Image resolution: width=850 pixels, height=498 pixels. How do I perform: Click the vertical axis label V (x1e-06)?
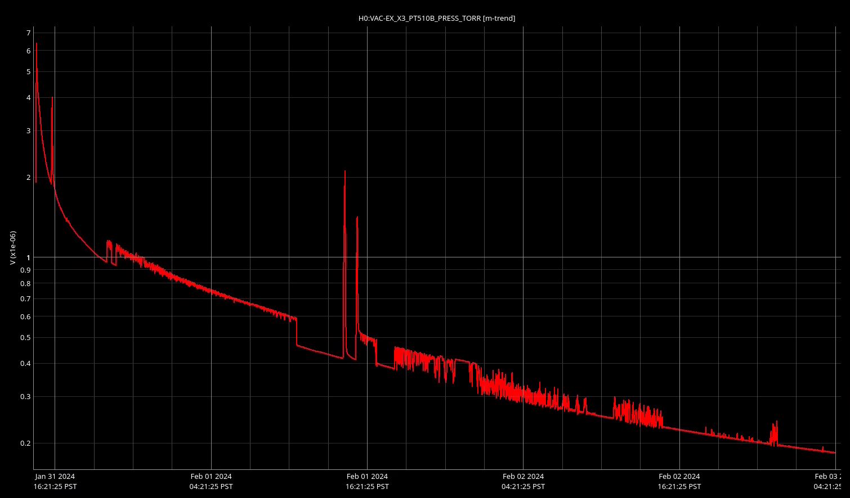click(12, 248)
